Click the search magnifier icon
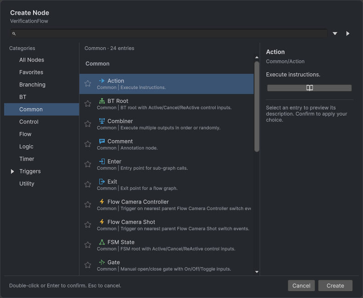Image resolution: width=363 pixels, height=298 pixels. click(14, 34)
